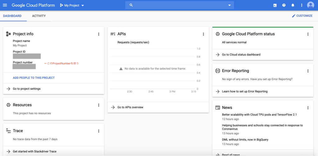Open notifications bell icon

[293, 5]
